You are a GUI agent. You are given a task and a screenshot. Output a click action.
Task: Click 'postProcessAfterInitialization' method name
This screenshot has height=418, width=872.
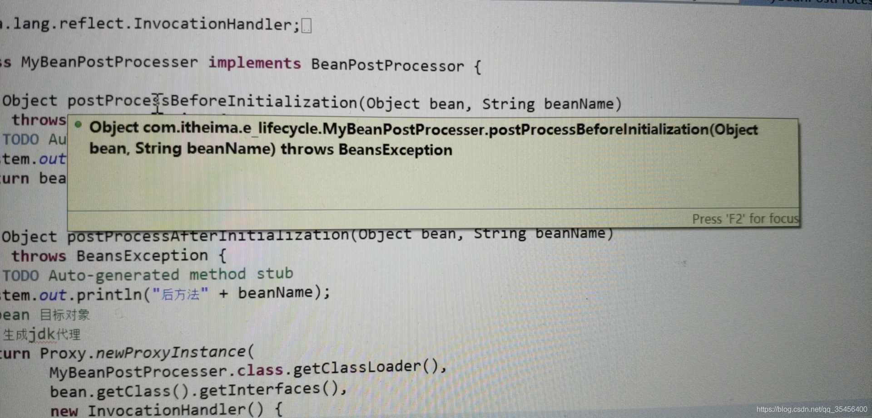208,236
